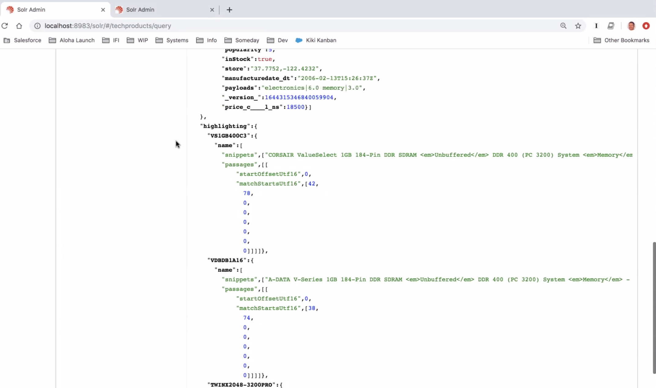Open the Info bookmark folder
656x388 pixels.
click(x=206, y=40)
